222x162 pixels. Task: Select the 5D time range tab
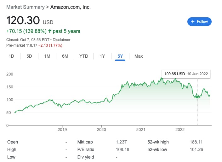click(x=29, y=56)
